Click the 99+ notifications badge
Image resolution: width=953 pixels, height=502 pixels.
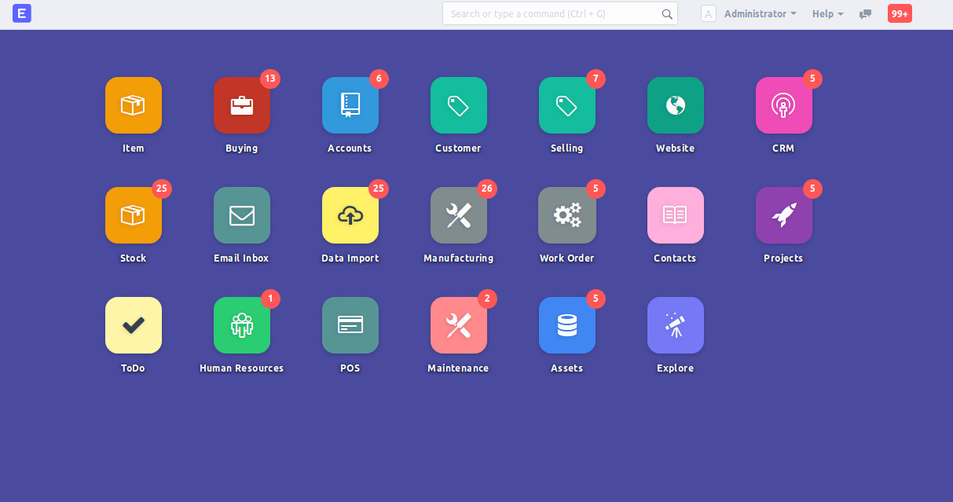coord(900,13)
